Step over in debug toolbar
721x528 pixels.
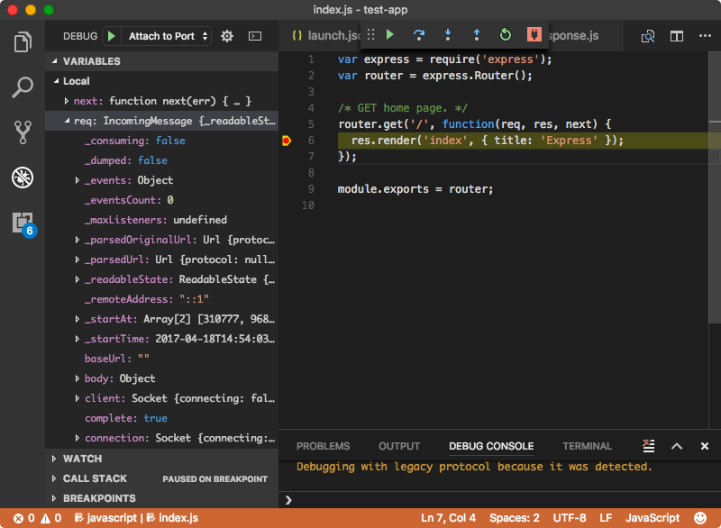(x=419, y=34)
